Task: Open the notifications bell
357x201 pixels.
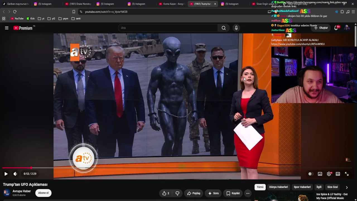Action: click(x=336, y=28)
